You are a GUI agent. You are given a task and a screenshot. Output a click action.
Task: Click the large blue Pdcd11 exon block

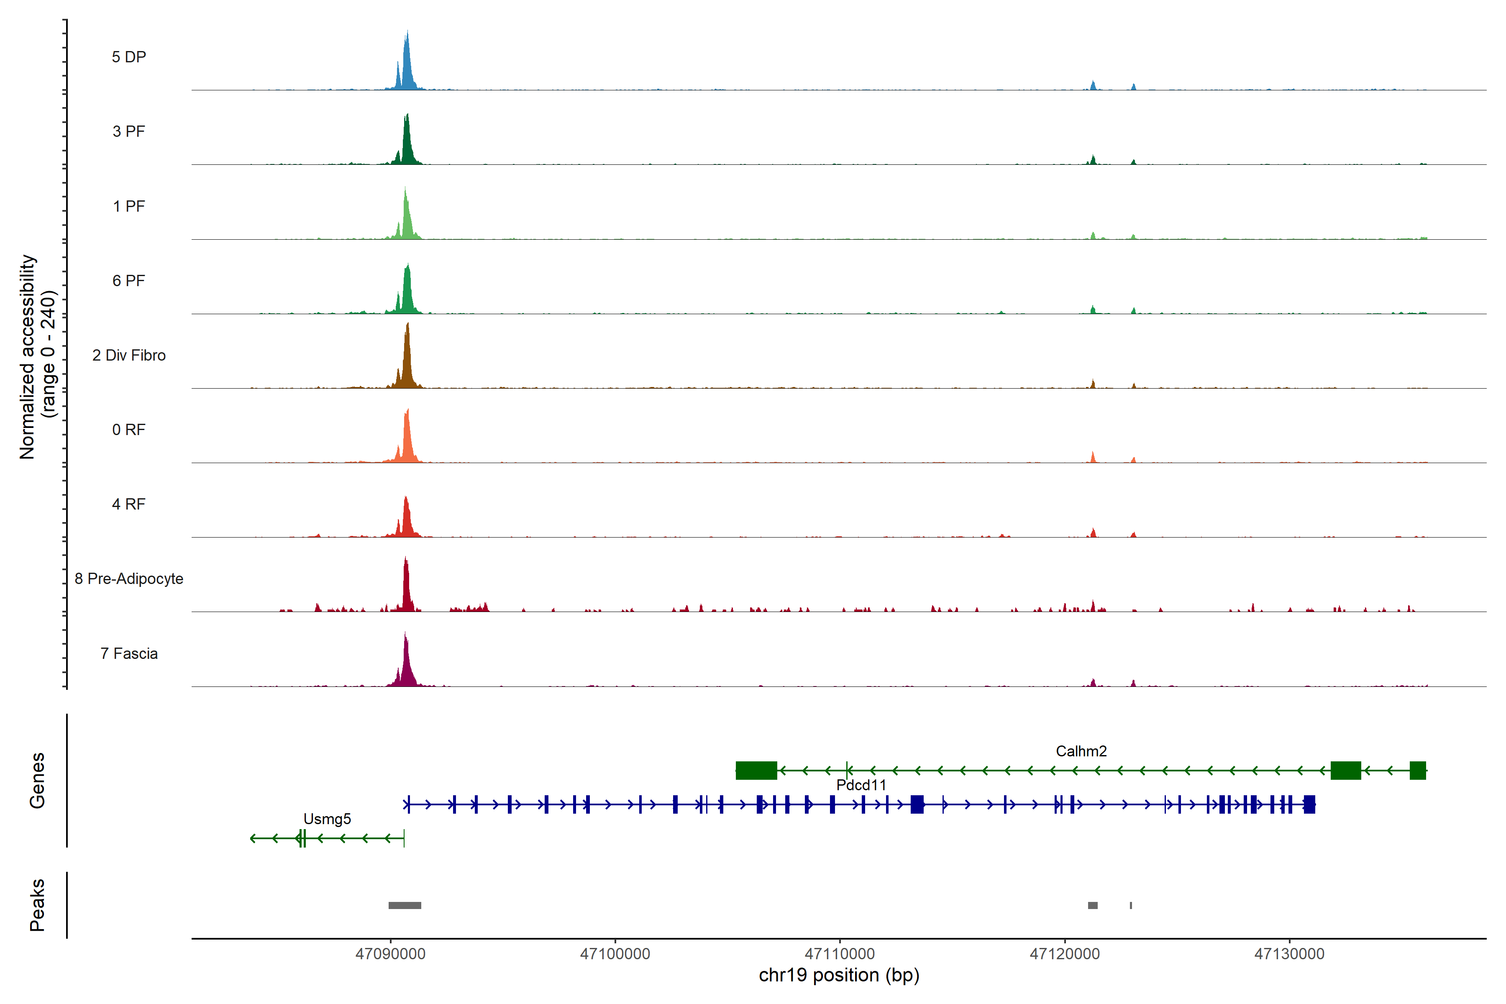pyautogui.click(x=917, y=804)
